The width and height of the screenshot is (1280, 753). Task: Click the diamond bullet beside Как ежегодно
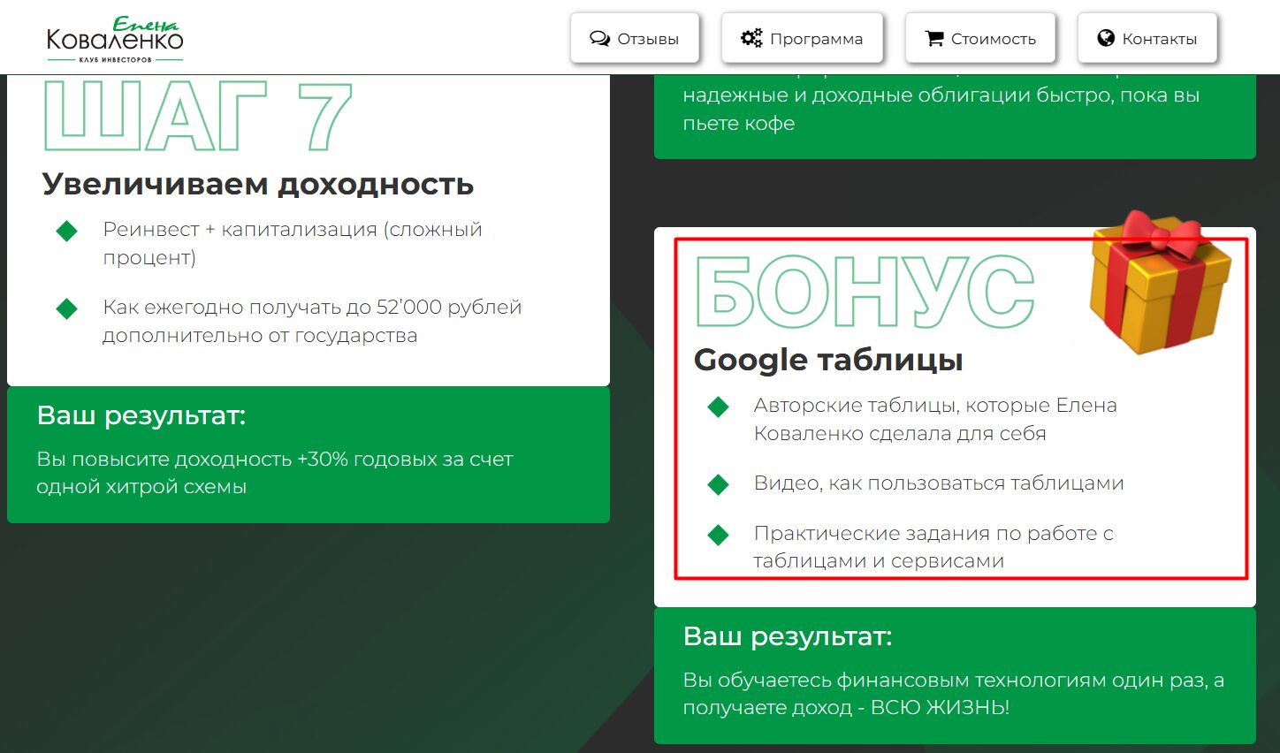[67, 308]
